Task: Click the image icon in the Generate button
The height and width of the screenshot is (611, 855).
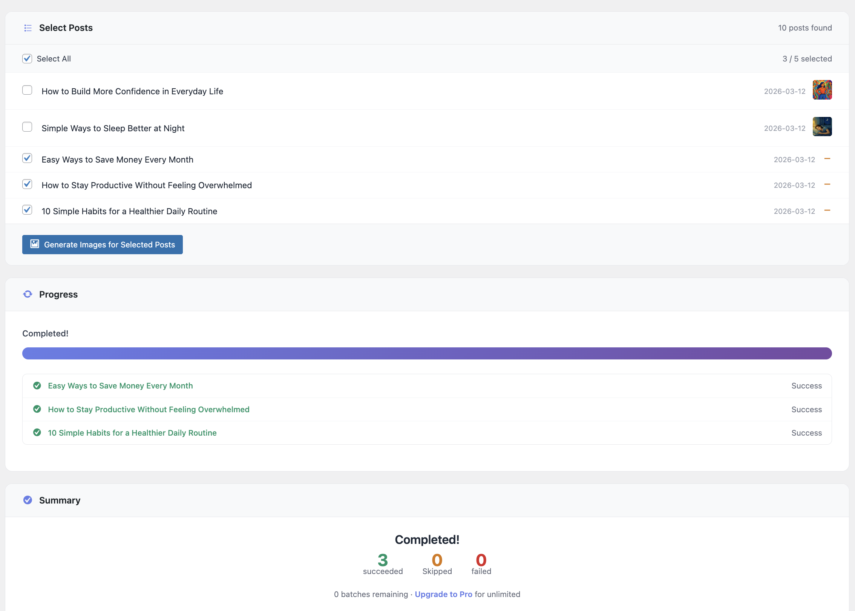Action: point(35,244)
